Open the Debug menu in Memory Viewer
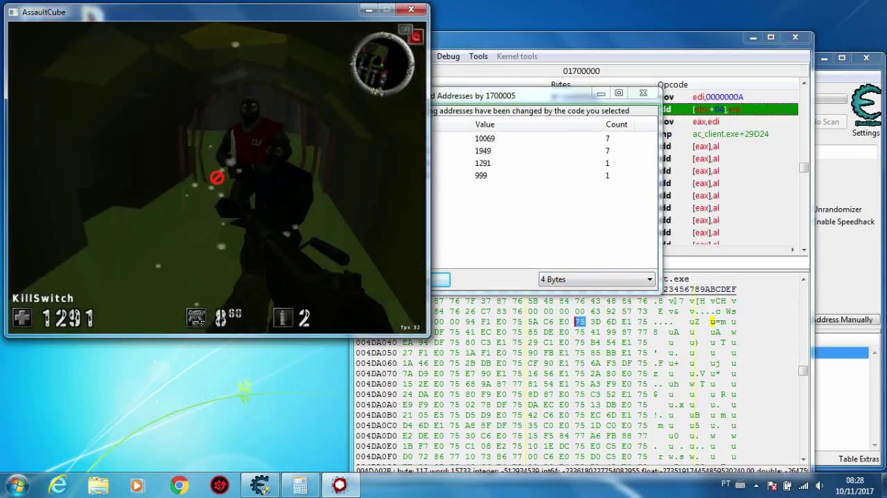The height and width of the screenshot is (498, 887). [448, 56]
